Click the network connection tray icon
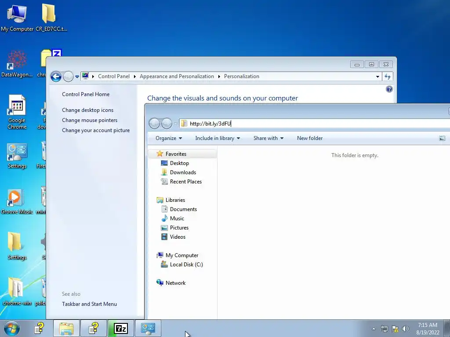 click(x=384, y=329)
